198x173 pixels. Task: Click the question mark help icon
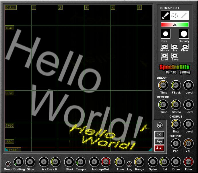coord(160,125)
